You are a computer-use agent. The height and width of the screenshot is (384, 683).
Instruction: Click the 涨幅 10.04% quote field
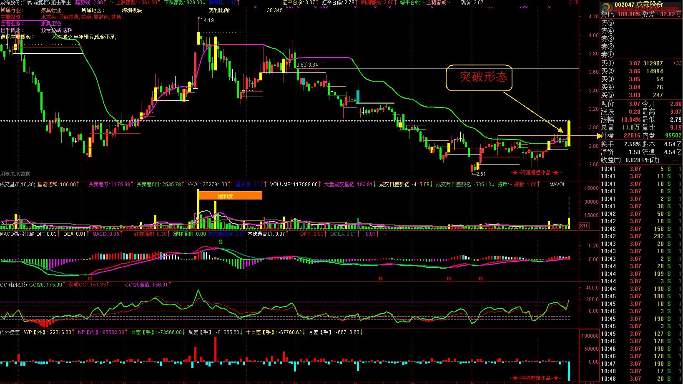click(x=620, y=120)
